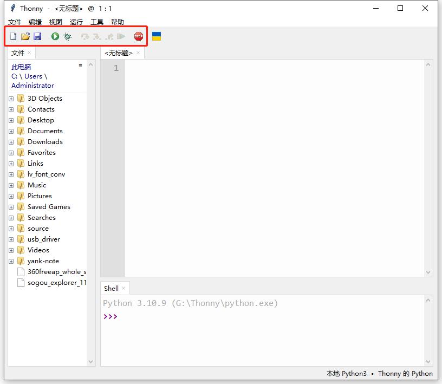Screen dimensions: 442x384
Task: Click the New file toolbar icon
Action: (14, 36)
